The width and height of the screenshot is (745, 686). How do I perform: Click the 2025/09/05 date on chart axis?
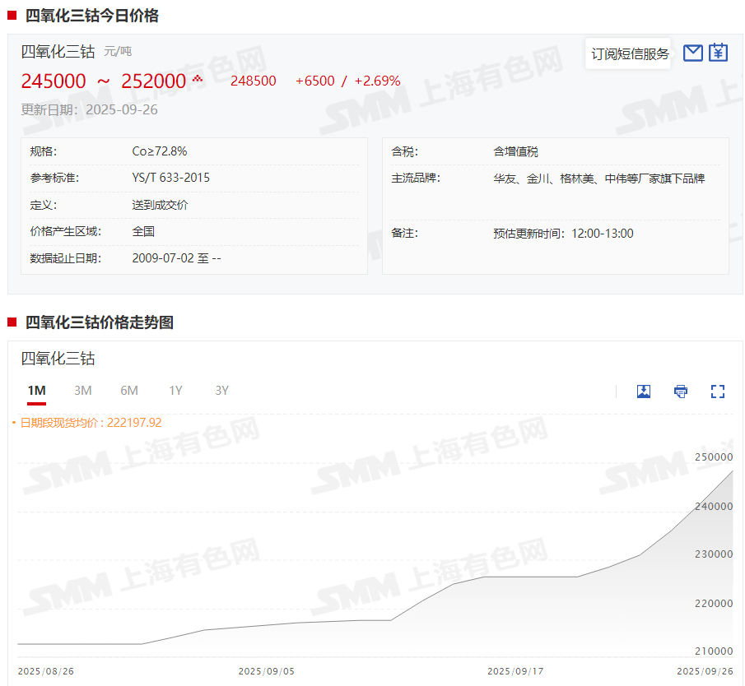click(x=266, y=671)
